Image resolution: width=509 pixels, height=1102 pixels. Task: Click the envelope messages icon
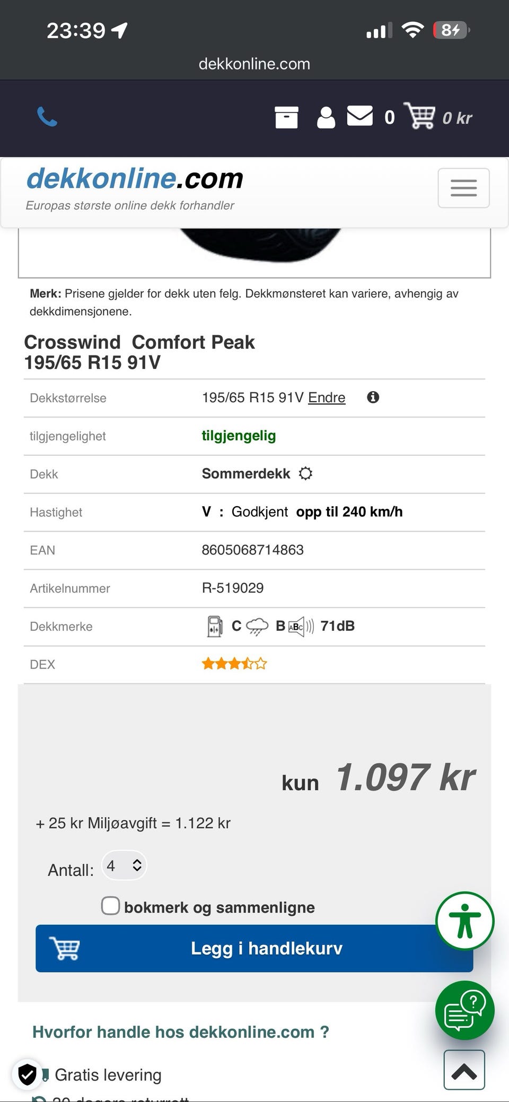coord(360,116)
